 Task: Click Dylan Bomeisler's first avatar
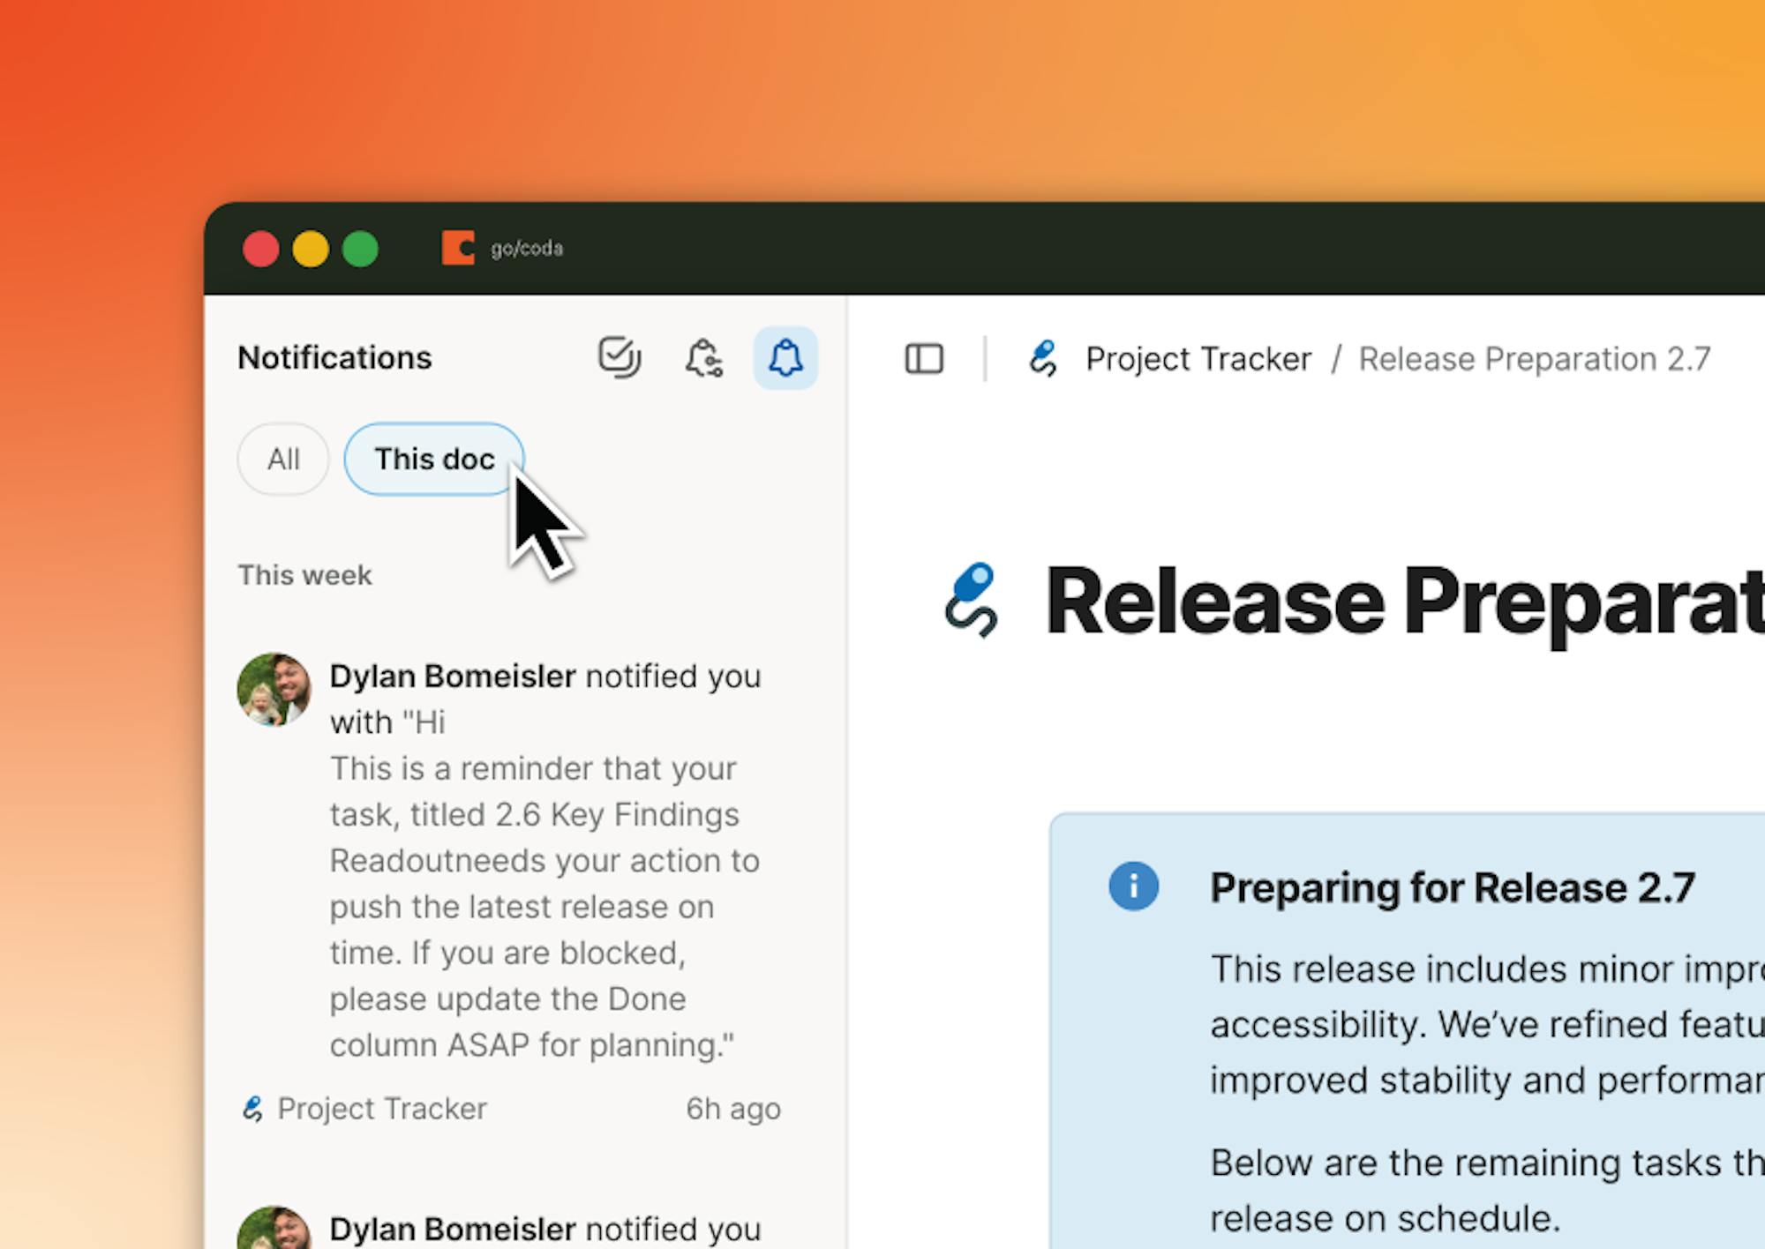coord(274,690)
